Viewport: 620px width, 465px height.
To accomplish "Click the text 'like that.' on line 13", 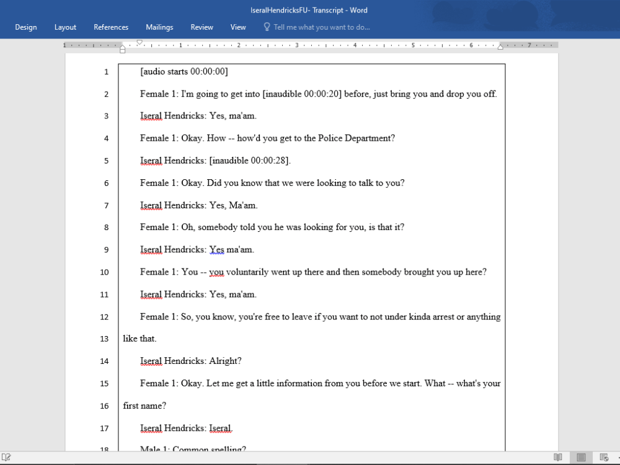I will (x=139, y=339).
